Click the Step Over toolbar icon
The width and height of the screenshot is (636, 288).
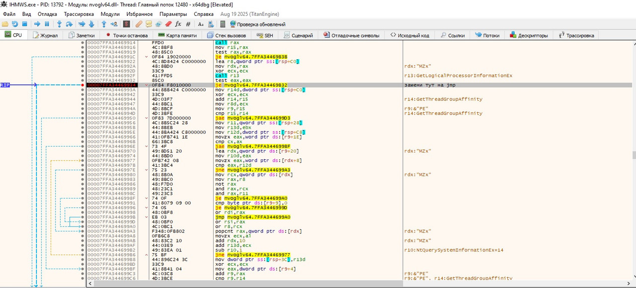tap(69, 24)
